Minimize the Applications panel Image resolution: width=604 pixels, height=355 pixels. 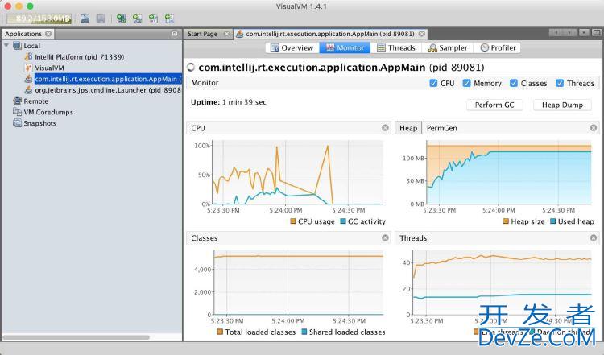point(175,34)
